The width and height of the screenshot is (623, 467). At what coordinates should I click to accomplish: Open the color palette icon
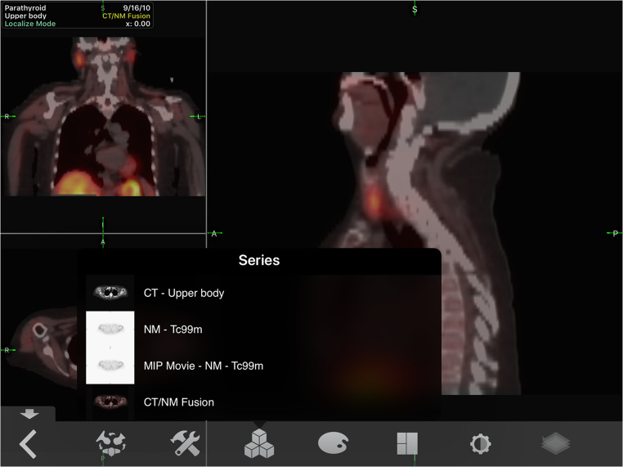pos(333,443)
